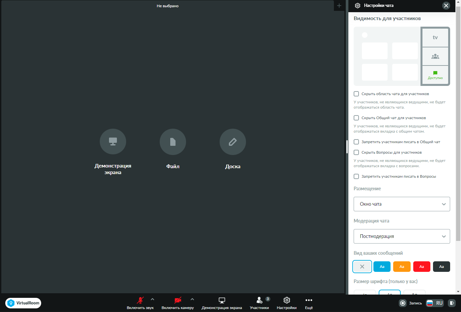Viewport: 461px width, 312px height.
Task: Click the VirtualRoom logo
Action: click(x=23, y=303)
